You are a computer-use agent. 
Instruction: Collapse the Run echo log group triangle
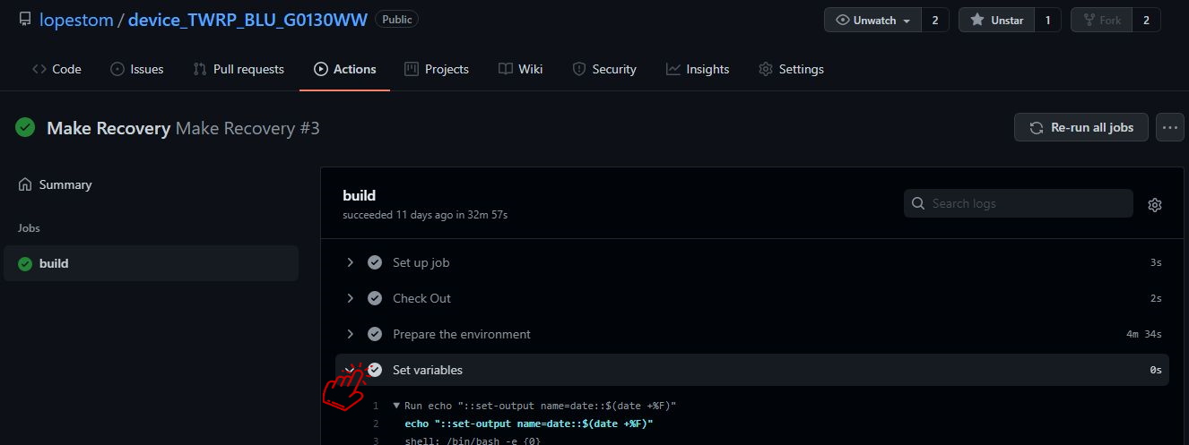point(396,406)
